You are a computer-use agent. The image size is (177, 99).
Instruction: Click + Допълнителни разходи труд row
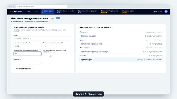pos(121,44)
